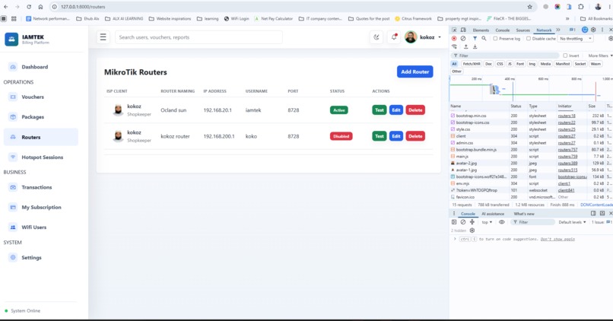Select the Img request type filter

(x=532, y=64)
